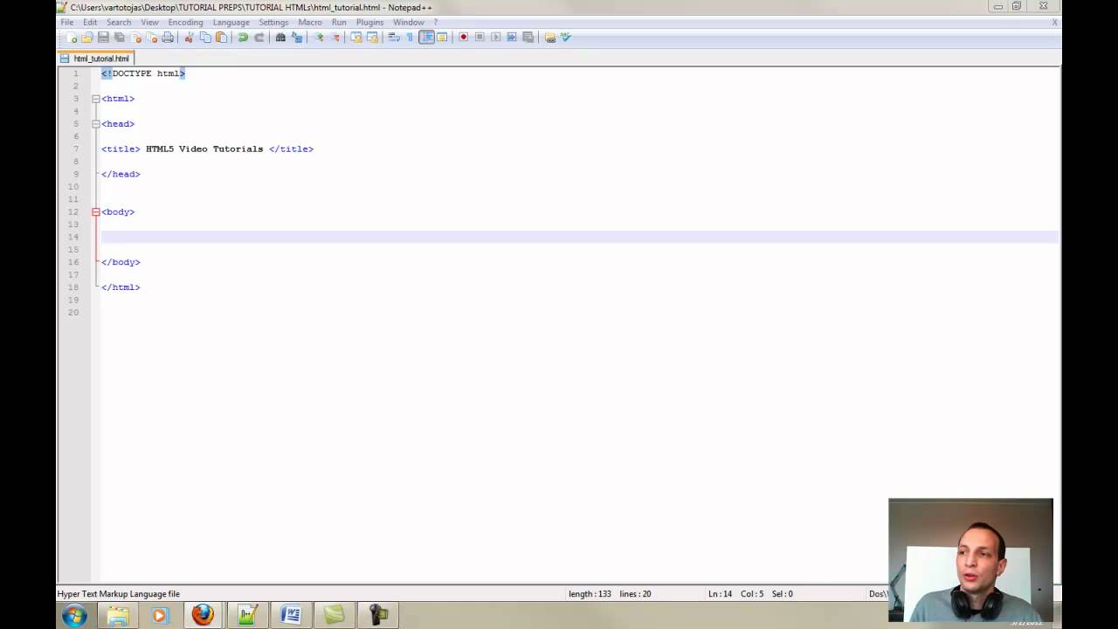Viewport: 1118px width, 629px height.
Task: Open the Windows Start button
Action: [74, 615]
